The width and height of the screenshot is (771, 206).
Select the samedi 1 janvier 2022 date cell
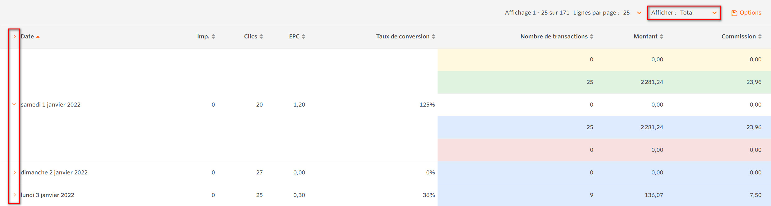pos(51,105)
